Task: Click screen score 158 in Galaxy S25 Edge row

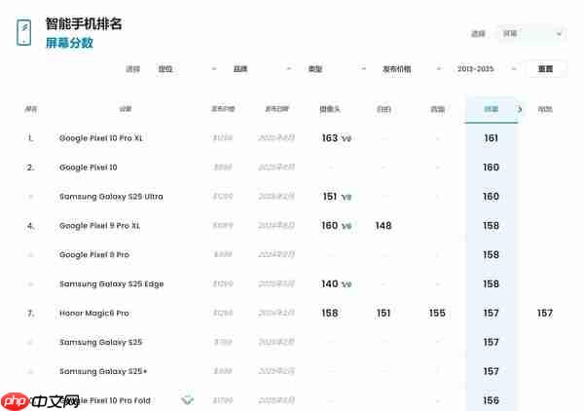Action: click(491, 284)
